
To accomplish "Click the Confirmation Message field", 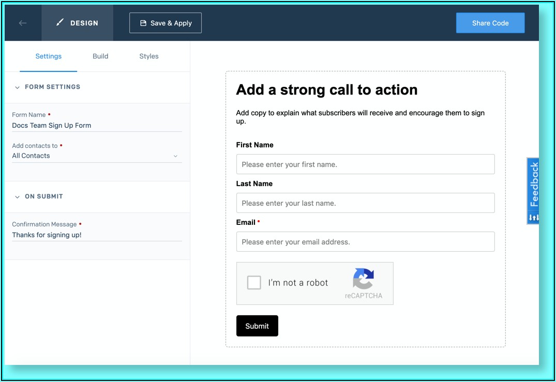I will [x=97, y=235].
